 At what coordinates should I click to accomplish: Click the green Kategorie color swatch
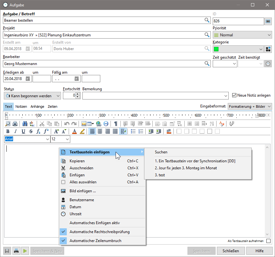pyautogui.click(x=216, y=49)
